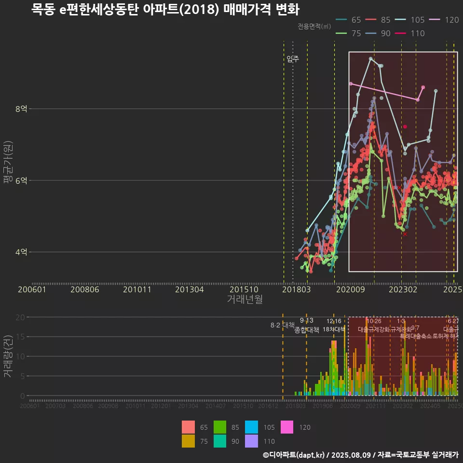This screenshot has width=463, height=463.
Task: Click 202302 on the price chart x-axis
Action: tap(403, 289)
